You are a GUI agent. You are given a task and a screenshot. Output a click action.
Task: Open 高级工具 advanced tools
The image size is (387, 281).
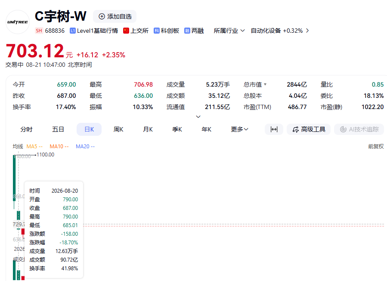(x=309, y=129)
